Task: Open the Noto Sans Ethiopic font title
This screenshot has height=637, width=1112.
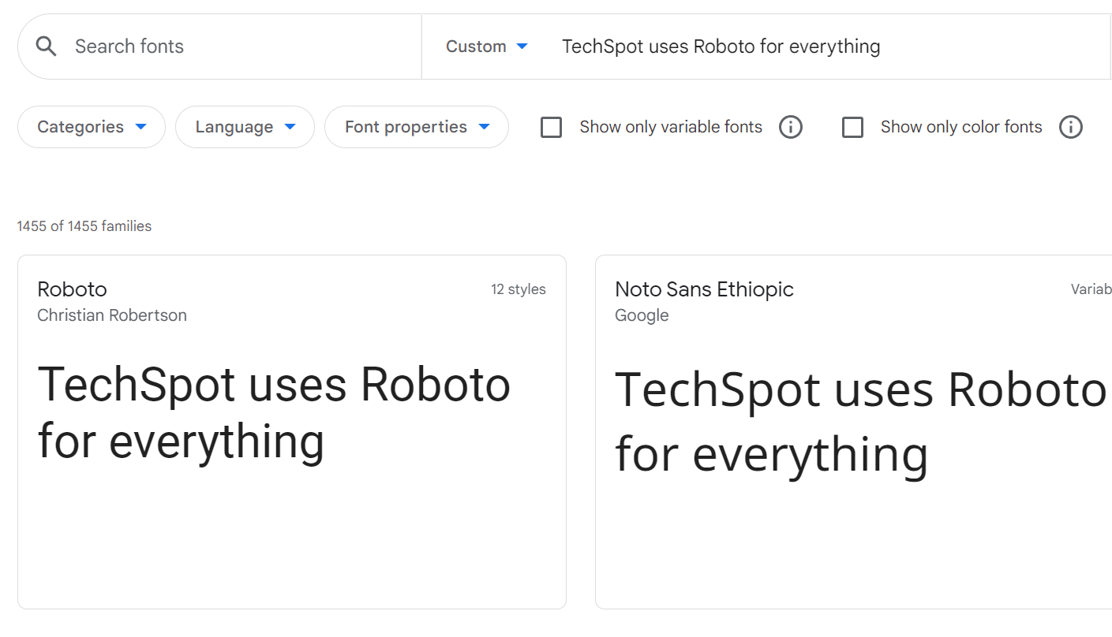Action: pos(704,289)
